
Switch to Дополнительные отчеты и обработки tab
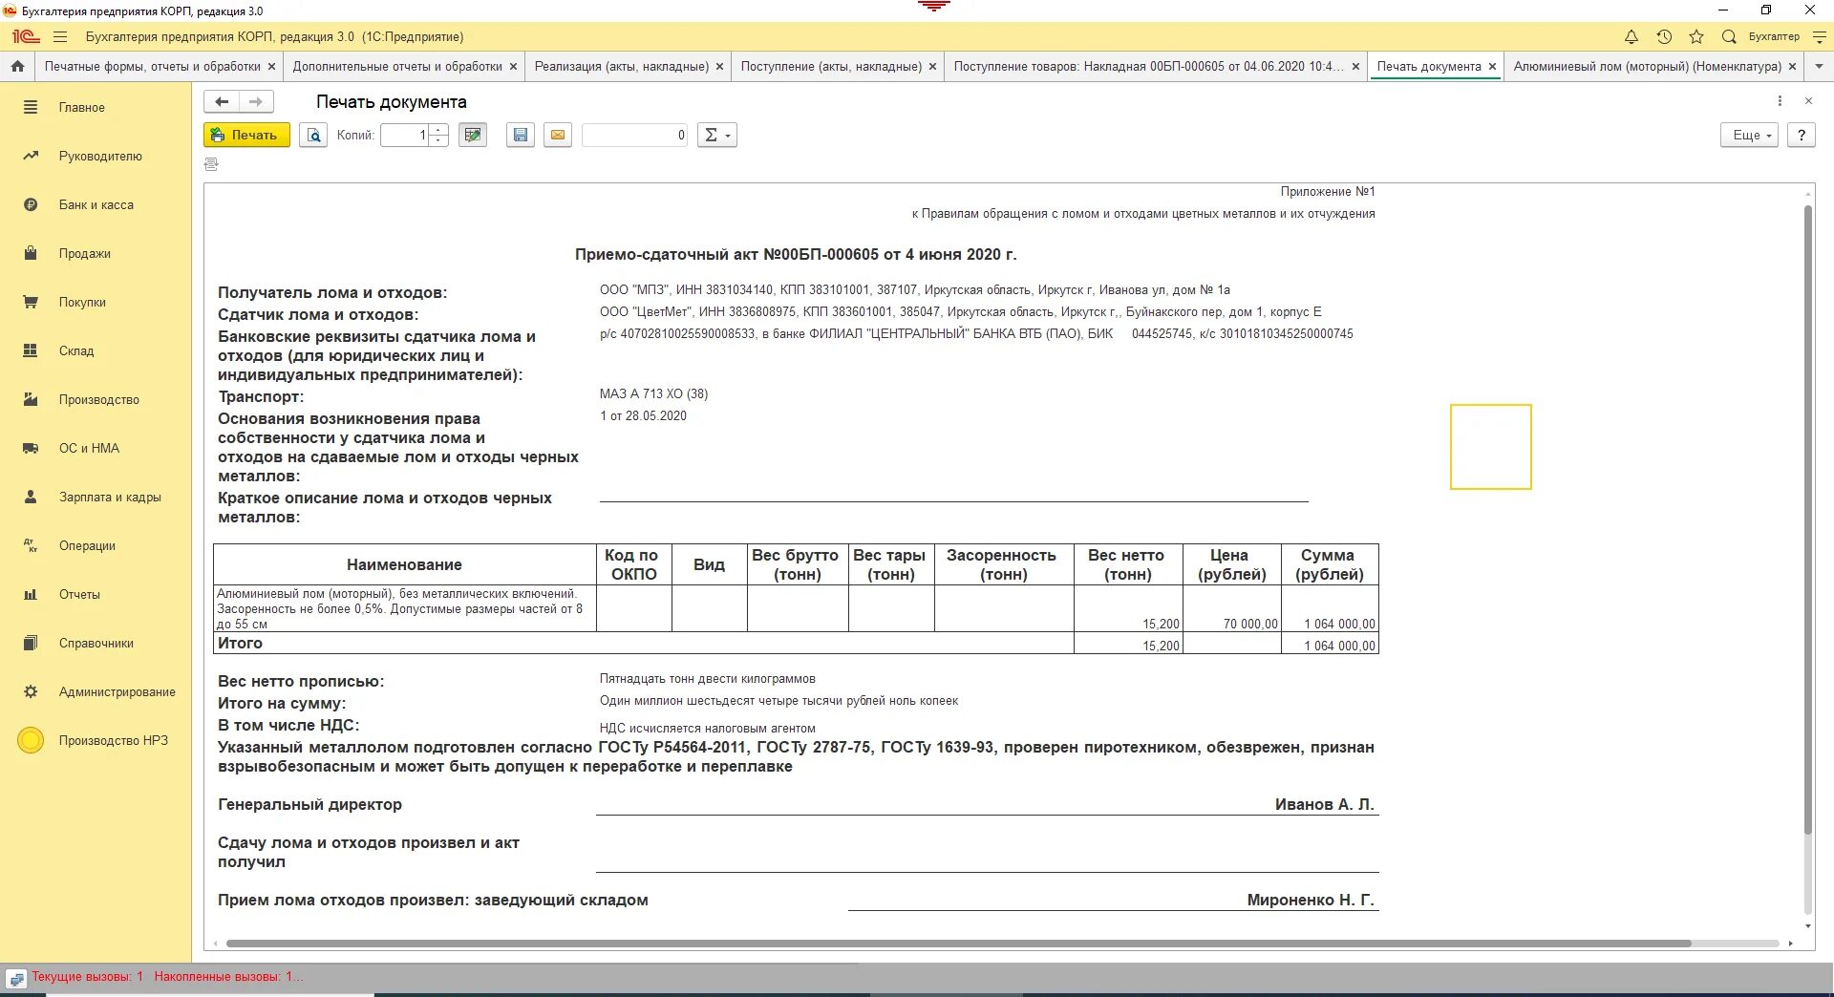pos(397,66)
